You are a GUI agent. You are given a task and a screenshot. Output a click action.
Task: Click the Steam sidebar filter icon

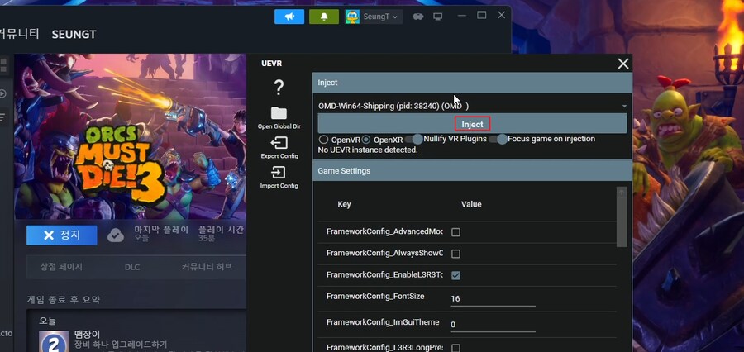click(2, 117)
